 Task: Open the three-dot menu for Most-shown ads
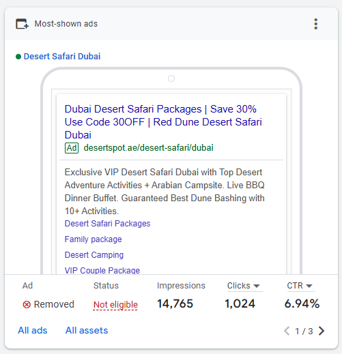(315, 24)
